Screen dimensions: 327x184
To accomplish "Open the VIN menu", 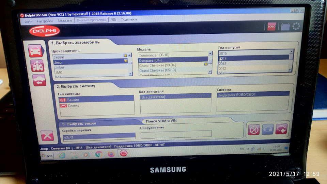I will pos(114,20).
